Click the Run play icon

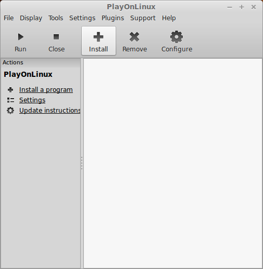pos(21,37)
